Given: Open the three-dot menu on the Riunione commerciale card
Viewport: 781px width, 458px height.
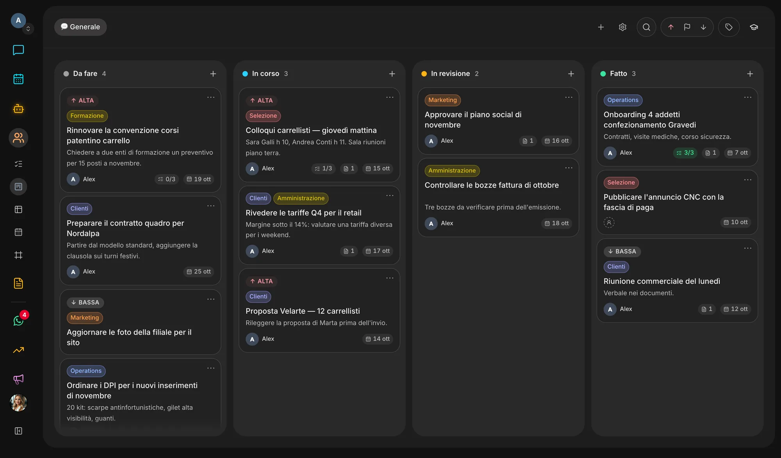Looking at the screenshot, I should (748, 248).
